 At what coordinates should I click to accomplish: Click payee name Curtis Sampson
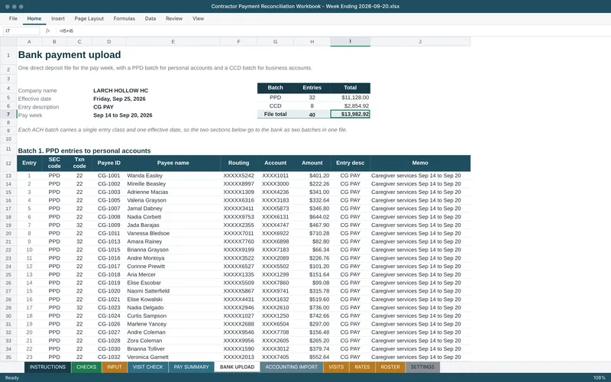click(147, 316)
